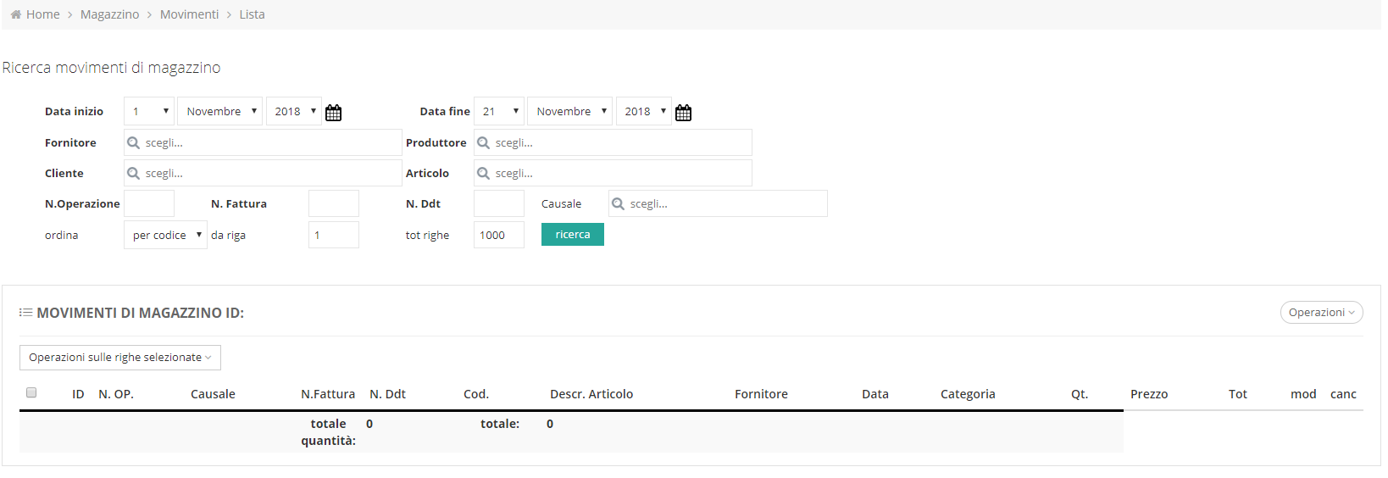The height and width of the screenshot is (478, 1388).
Task: Go to Magazzino in breadcrumb
Action: coord(110,14)
